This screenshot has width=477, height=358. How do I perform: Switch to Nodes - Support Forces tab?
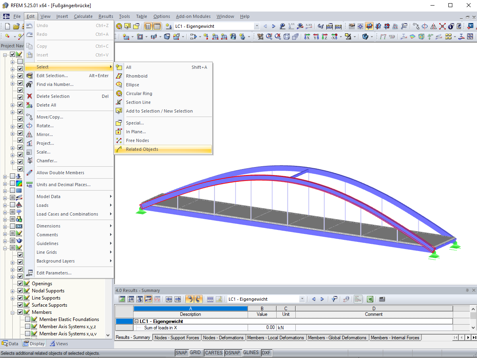[x=176, y=338]
